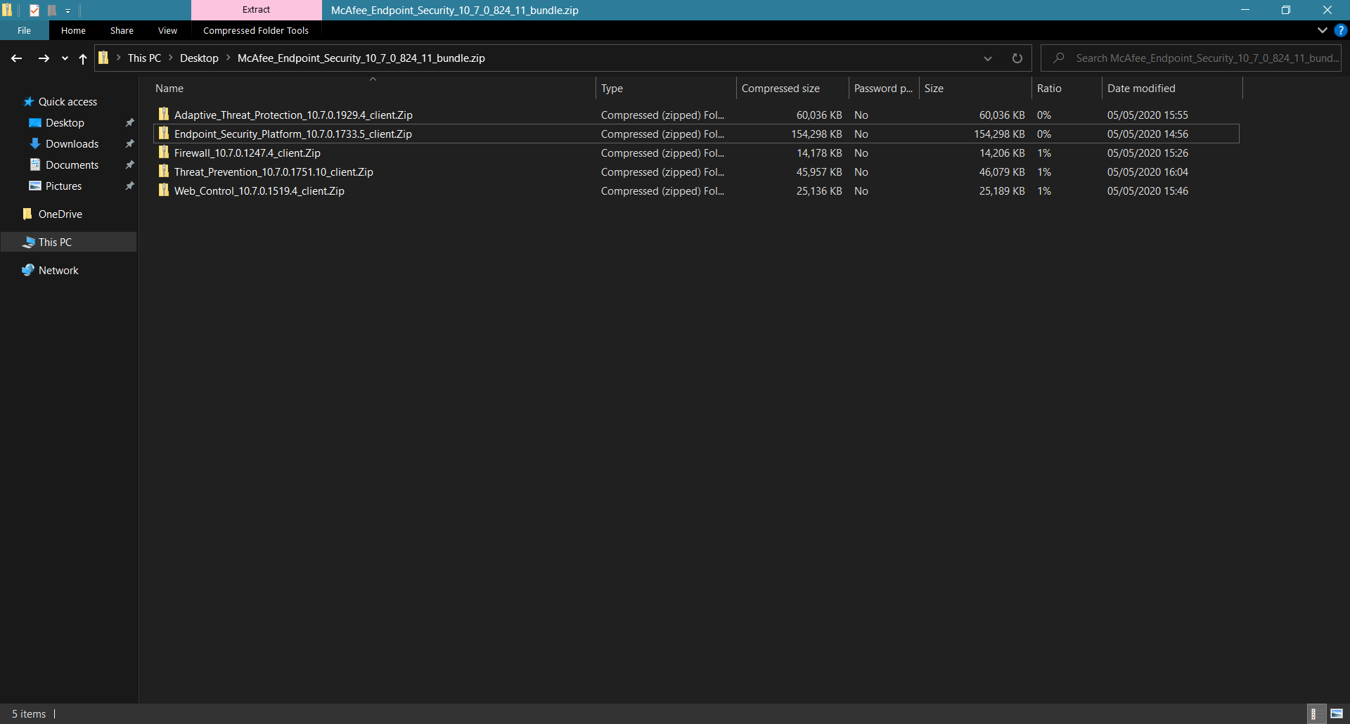Click the pin icon beside Pictures
This screenshot has width=1350, height=724.
pos(129,186)
